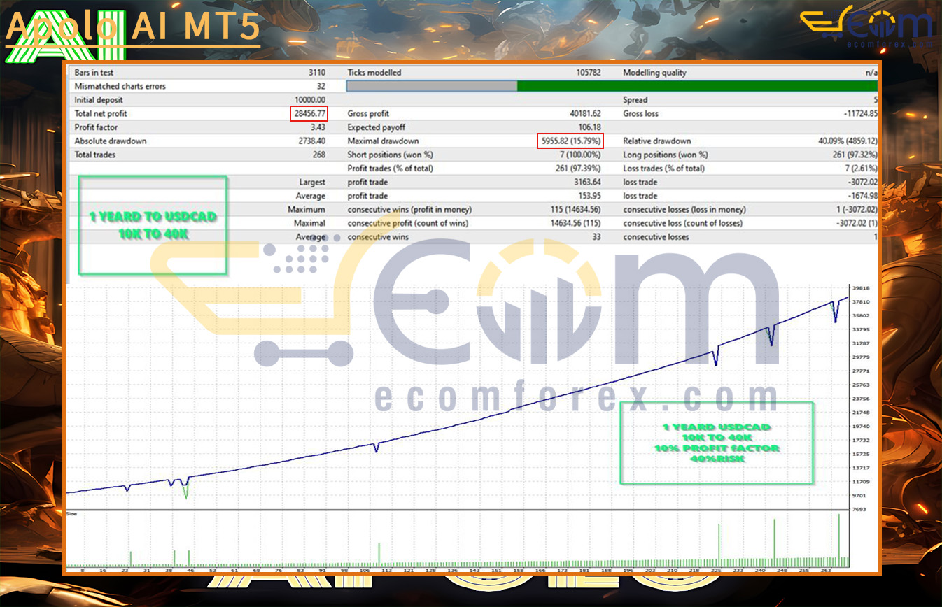Click the tallest green bar in the Size panel

tap(838, 536)
